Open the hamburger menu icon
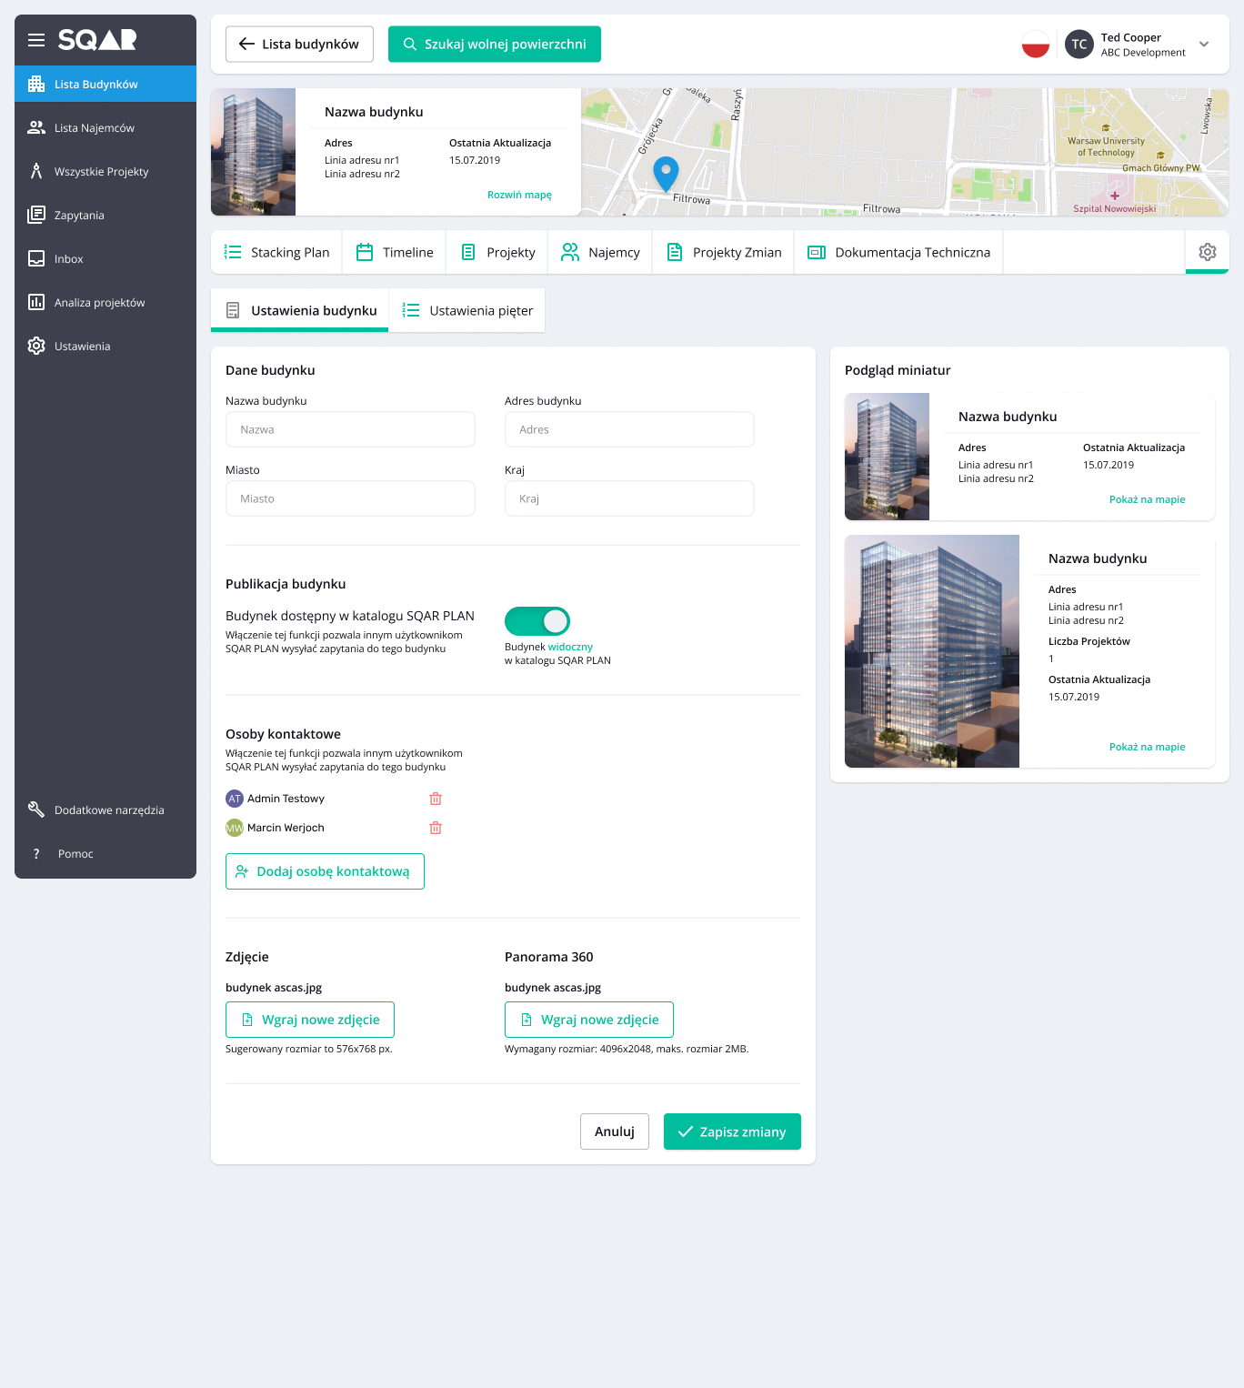Viewport: 1244px width, 1388px height. pyautogui.click(x=36, y=40)
